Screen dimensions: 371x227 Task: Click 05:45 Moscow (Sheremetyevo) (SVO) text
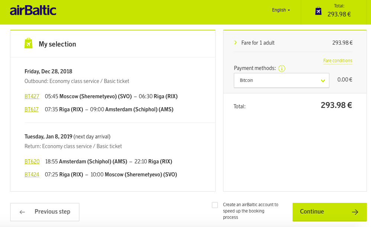[88, 96]
